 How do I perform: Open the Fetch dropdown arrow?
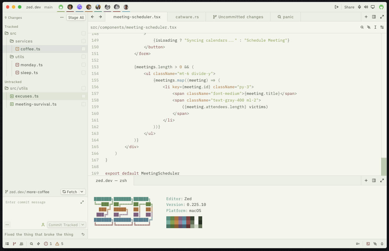tap(82, 192)
